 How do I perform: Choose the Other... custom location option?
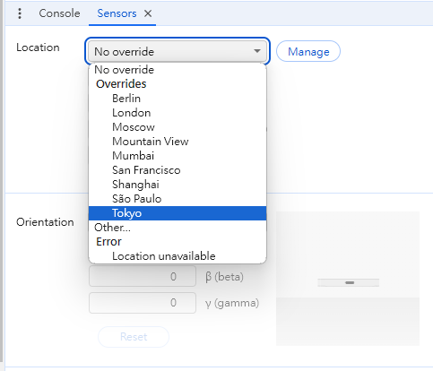tap(178, 228)
